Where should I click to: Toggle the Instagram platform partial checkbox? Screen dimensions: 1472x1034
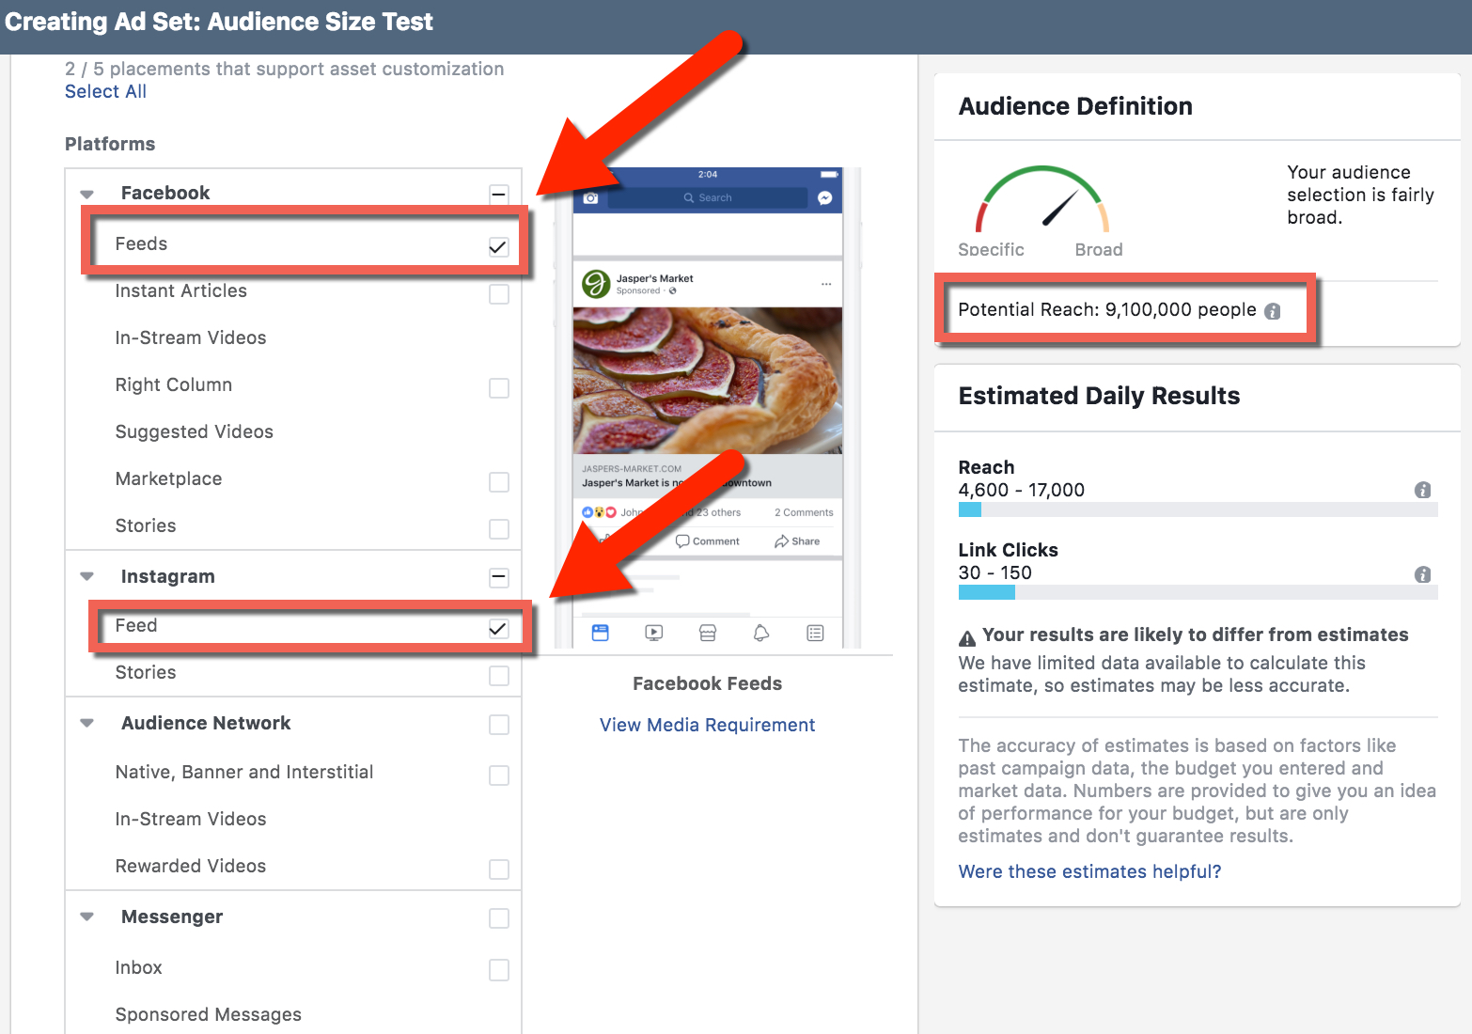499,578
